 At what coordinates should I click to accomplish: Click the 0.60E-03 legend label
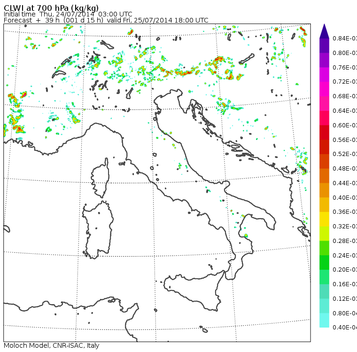tap(345, 125)
